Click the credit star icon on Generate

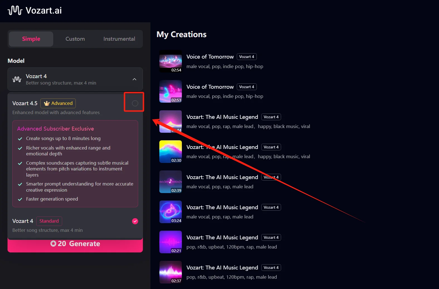pyautogui.click(x=53, y=244)
